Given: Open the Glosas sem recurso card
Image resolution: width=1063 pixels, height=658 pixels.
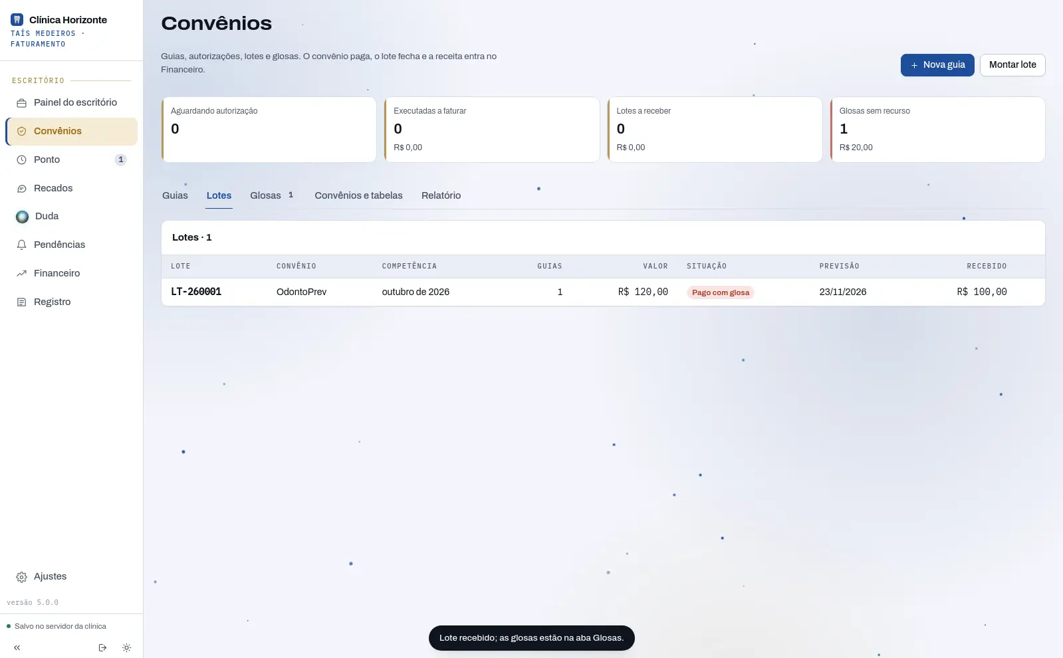Looking at the screenshot, I should 937,130.
